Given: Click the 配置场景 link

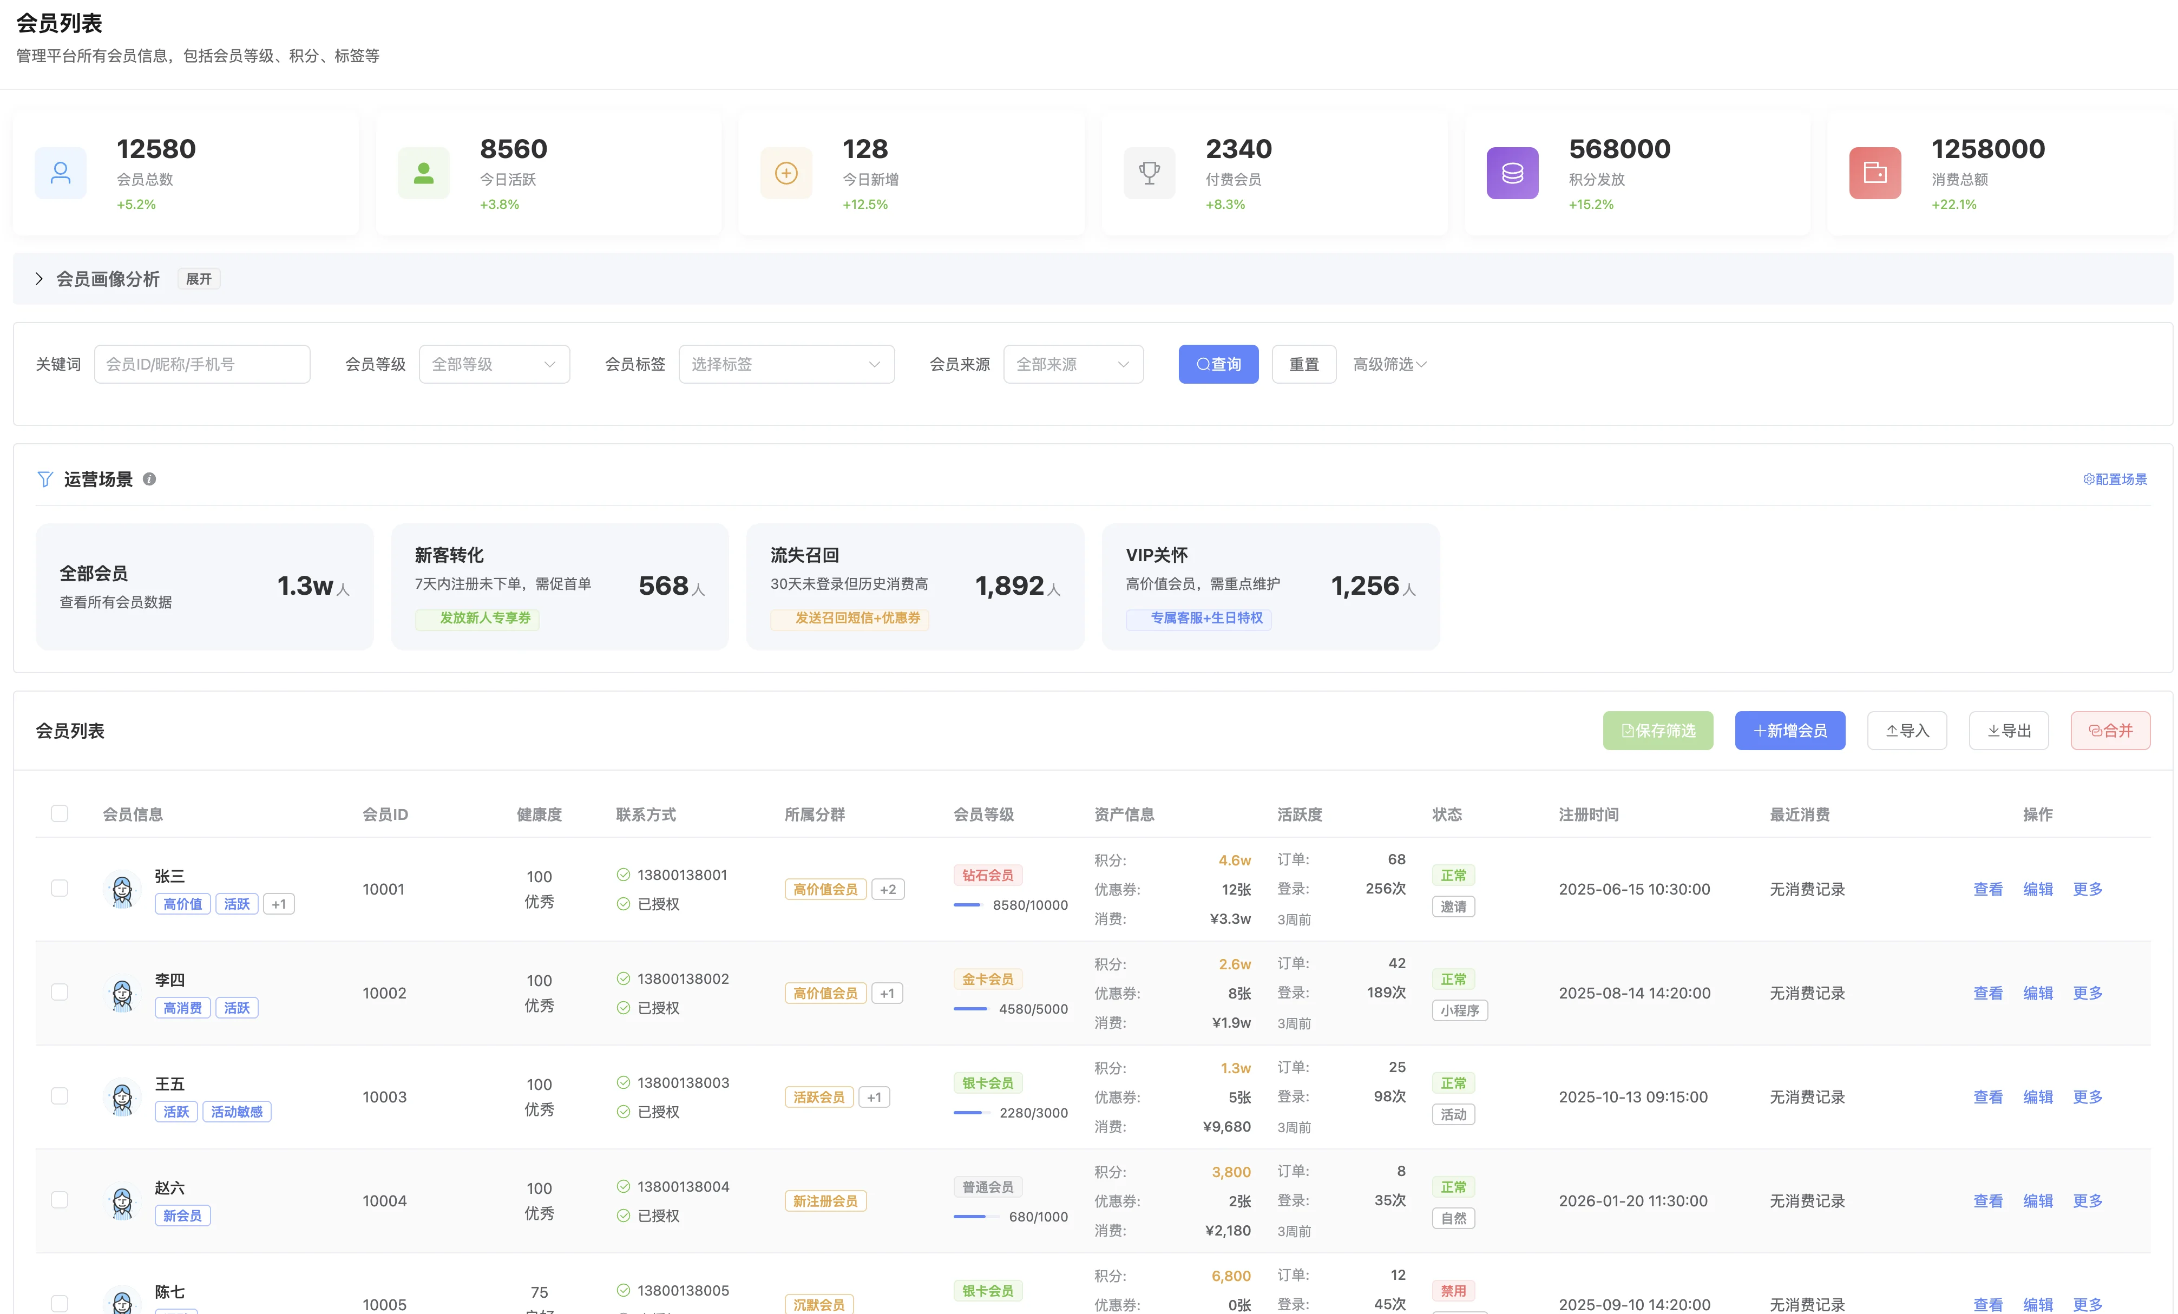Looking at the screenshot, I should tap(2114, 479).
